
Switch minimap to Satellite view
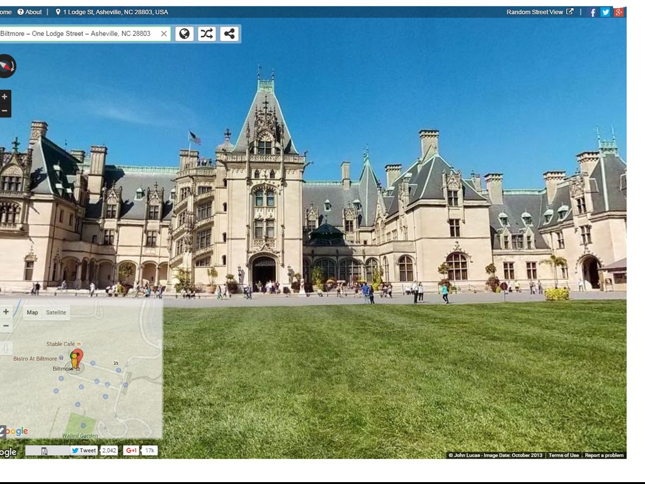click(55, 313)
